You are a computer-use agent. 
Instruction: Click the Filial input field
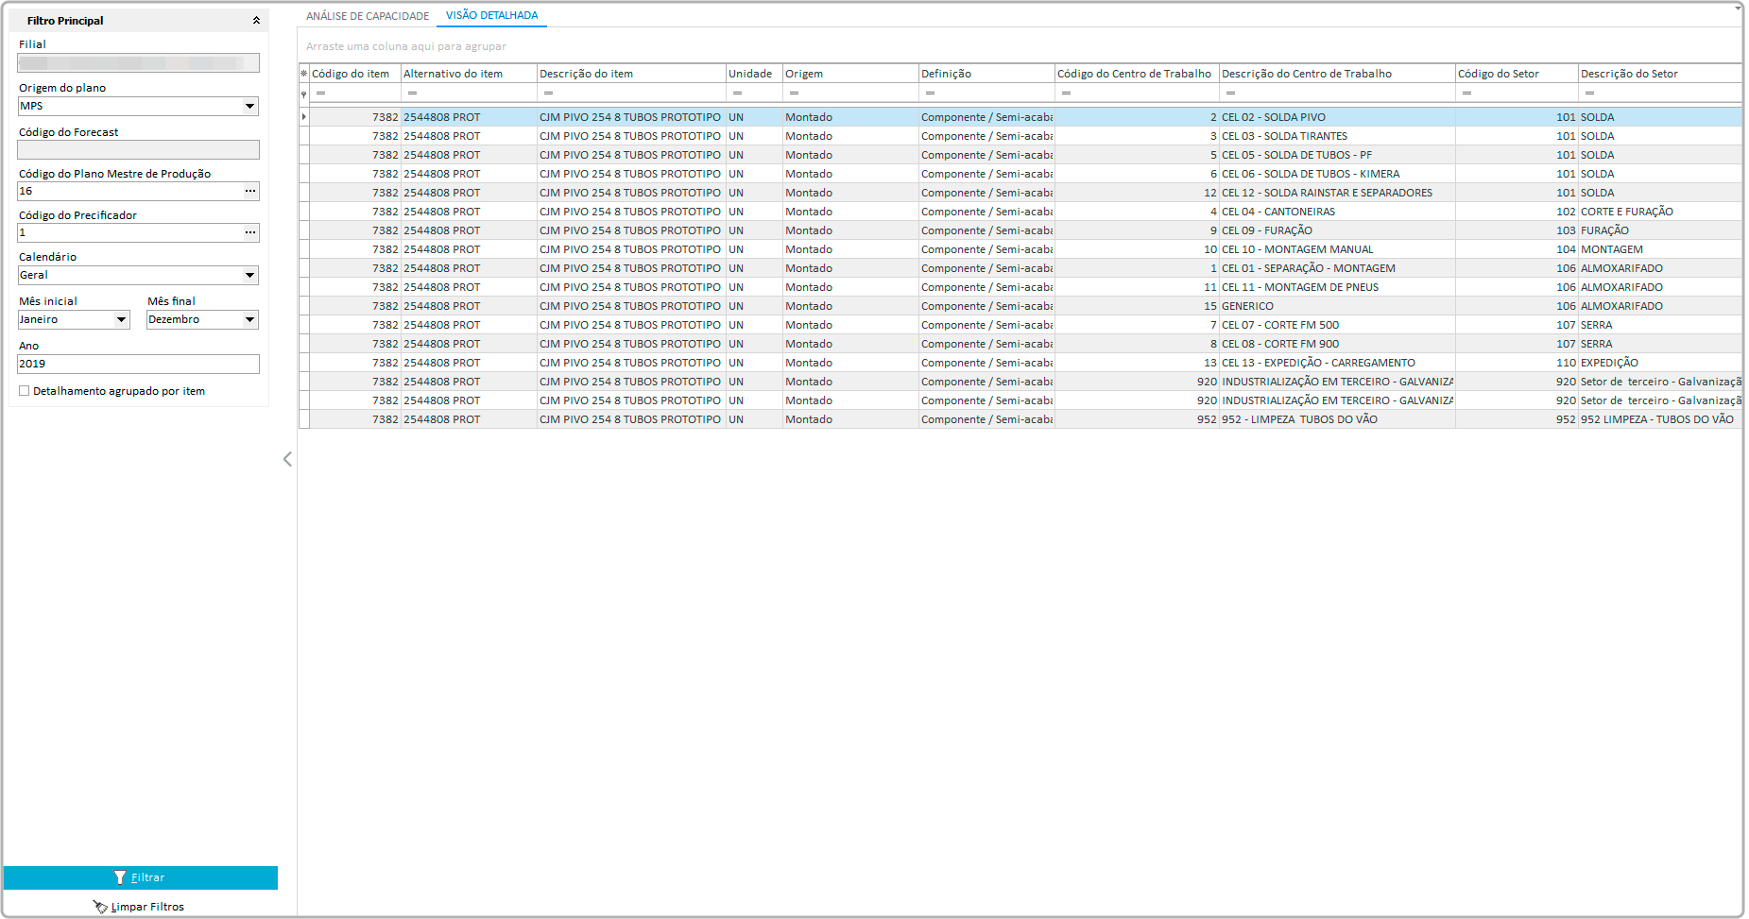[138, 63]
